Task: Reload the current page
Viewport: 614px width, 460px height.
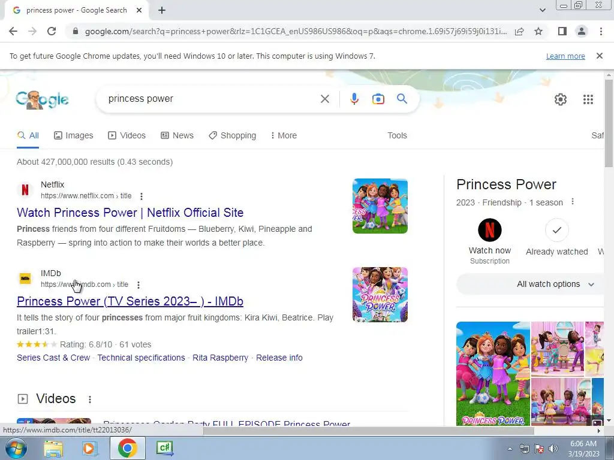Action: pos(52,31)
